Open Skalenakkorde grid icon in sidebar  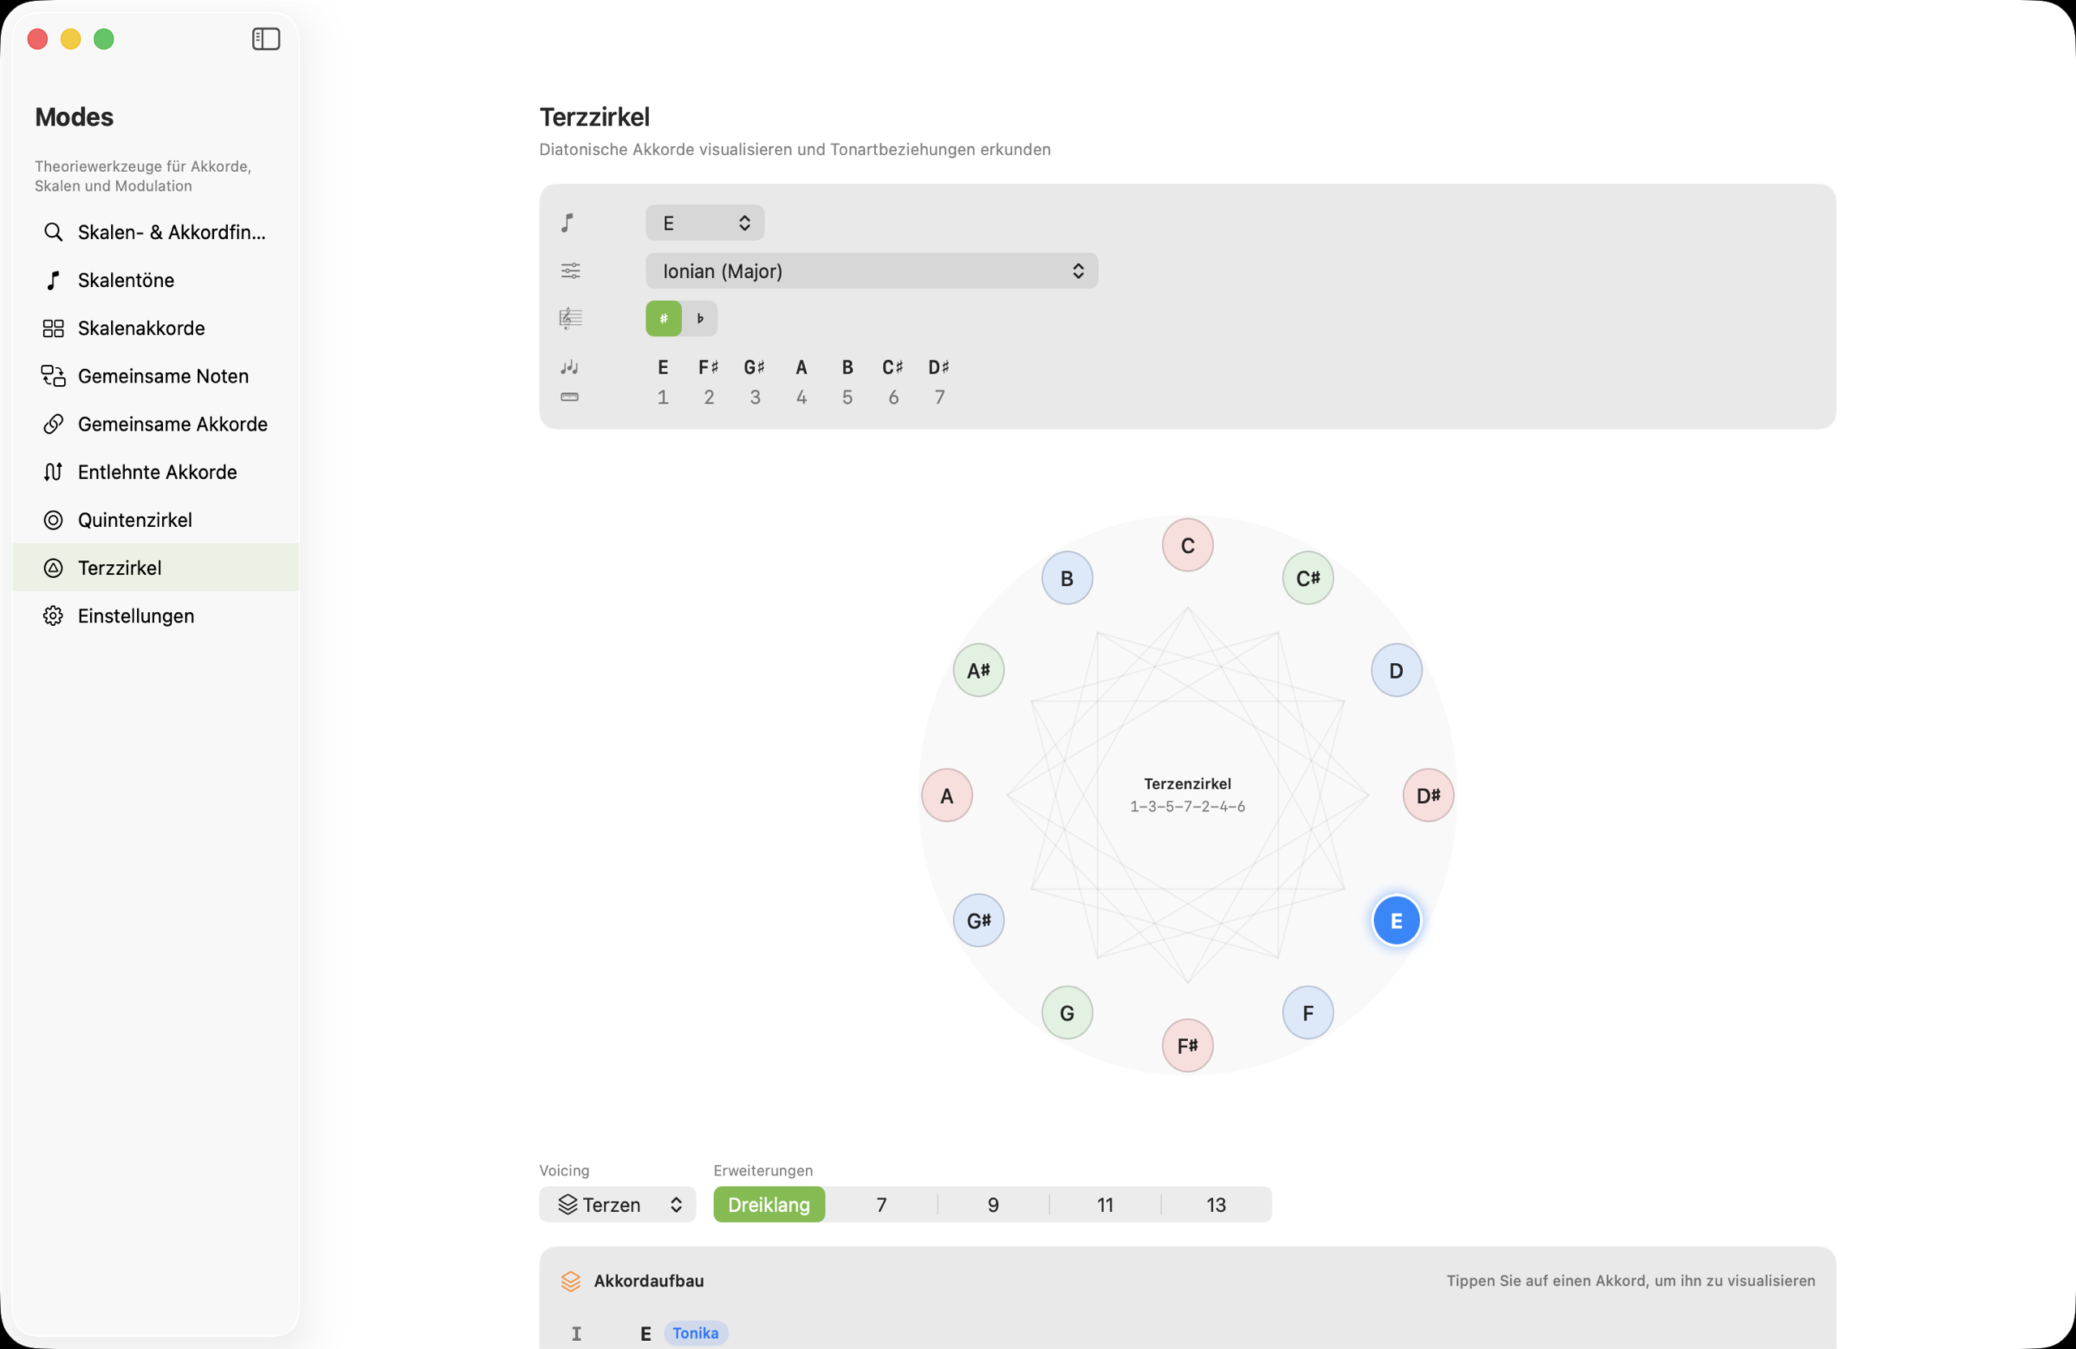click(54, 328)
